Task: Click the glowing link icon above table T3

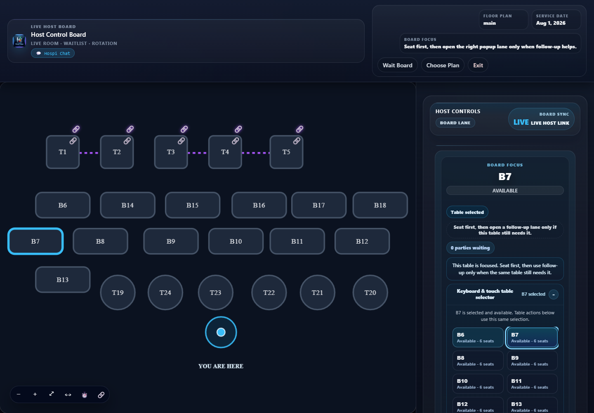Action: pos(184,129)
